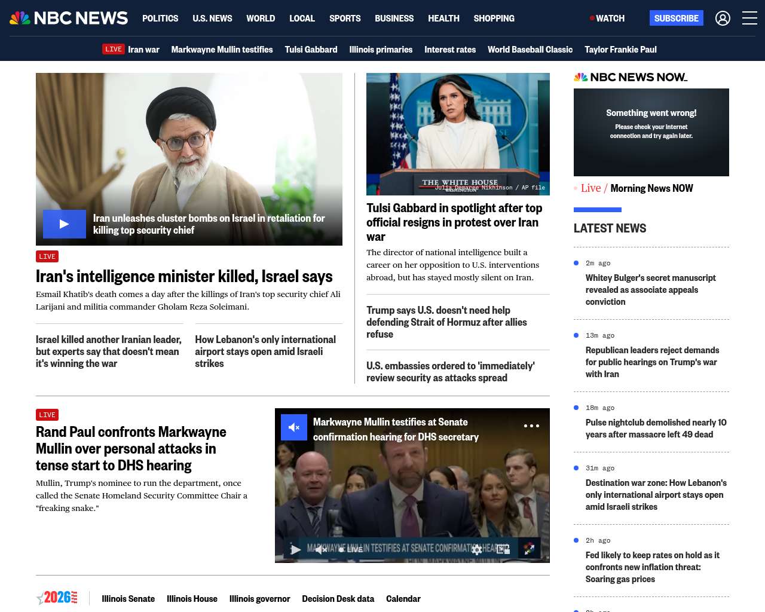
Task: Open Republican leaders reject demands story
Action: point(653,362)
